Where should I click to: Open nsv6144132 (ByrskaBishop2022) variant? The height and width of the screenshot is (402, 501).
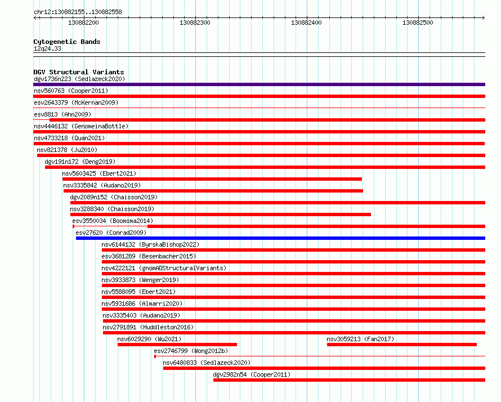tap(150, 244)
